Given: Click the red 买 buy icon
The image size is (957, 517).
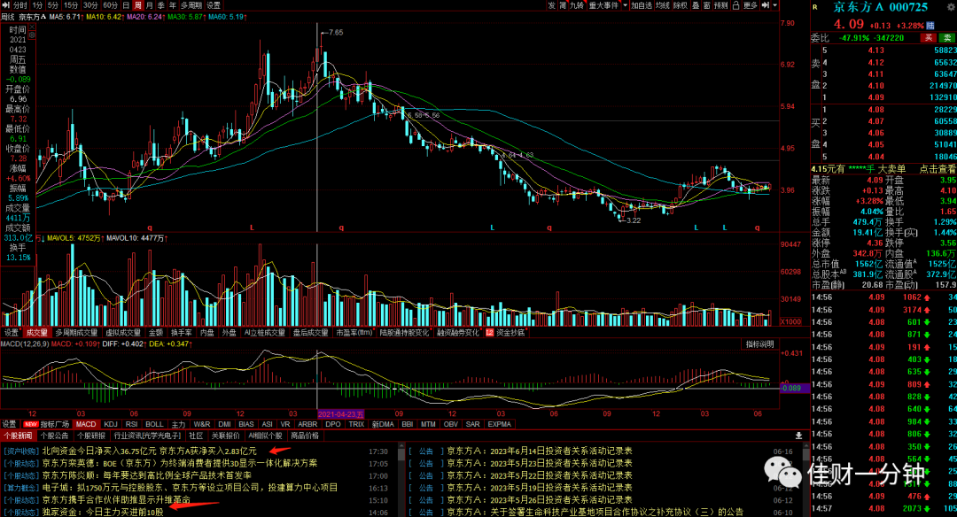Looking at the screenshot, I should 929,38.
